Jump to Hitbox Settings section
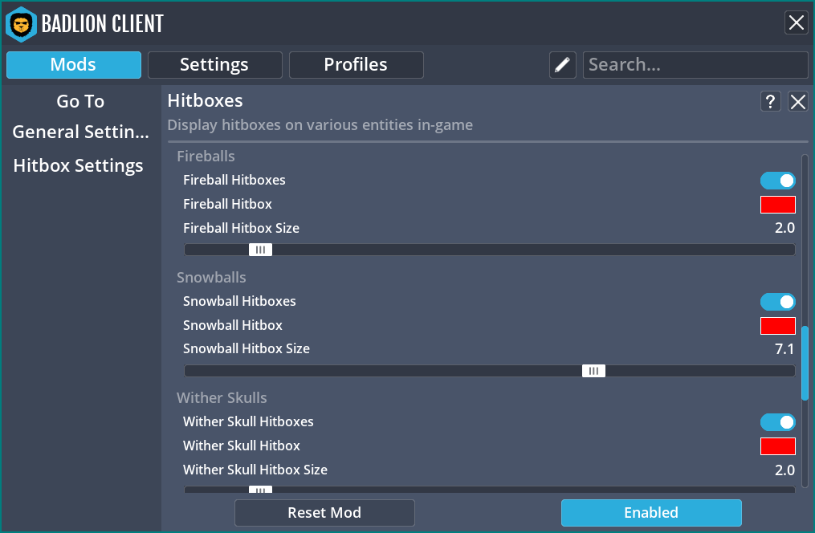 79,165
